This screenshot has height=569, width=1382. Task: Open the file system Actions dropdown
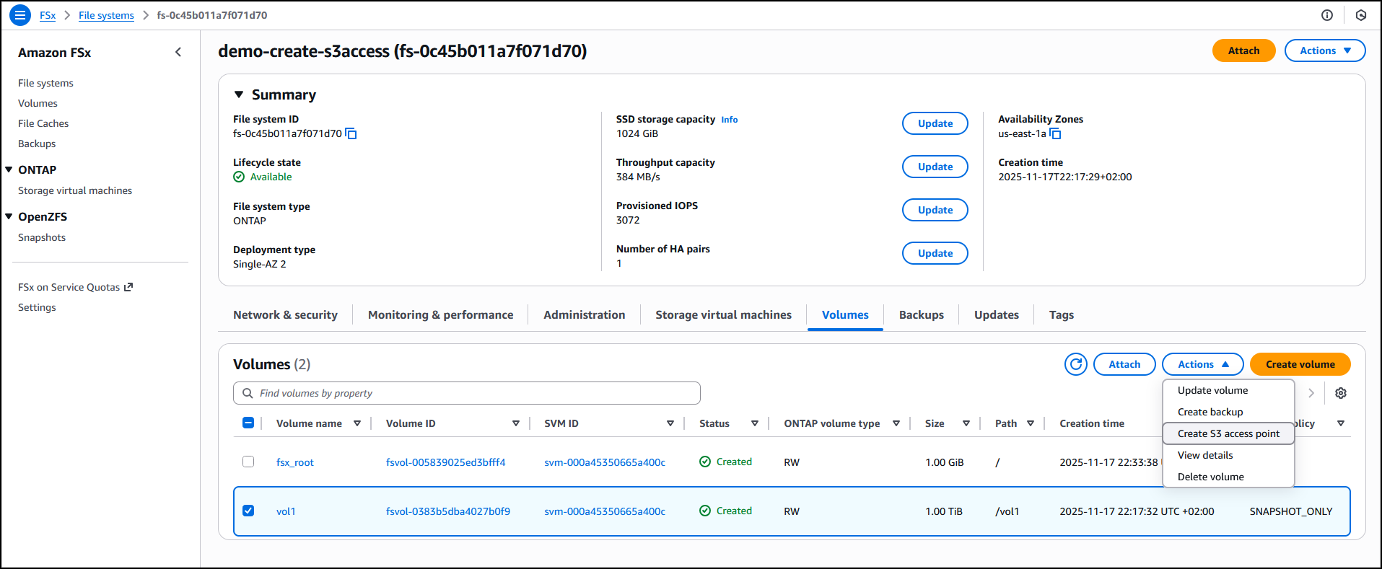(x=1324, y=50)
